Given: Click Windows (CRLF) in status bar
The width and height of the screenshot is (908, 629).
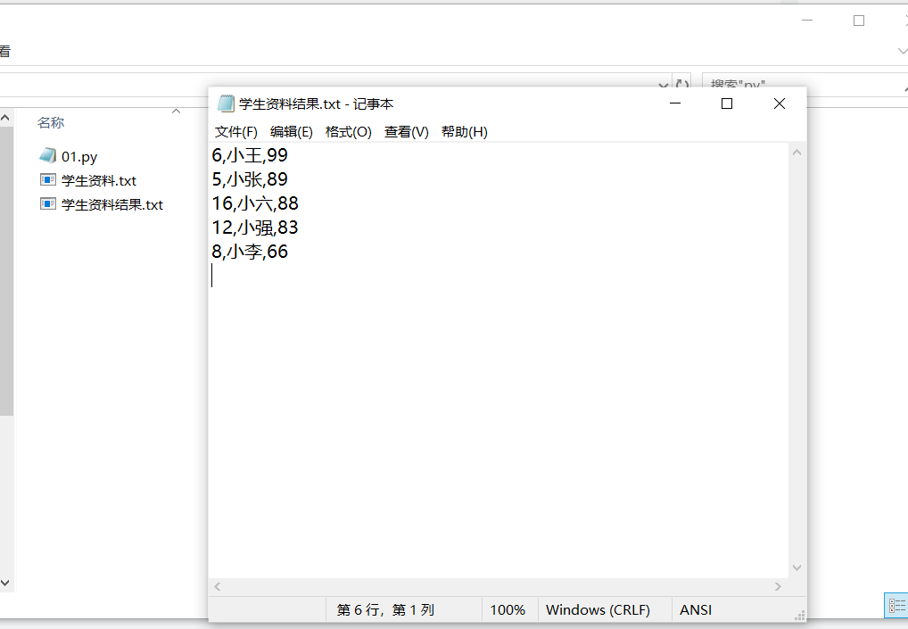Looking at the screenshot, I should [598, 610].
